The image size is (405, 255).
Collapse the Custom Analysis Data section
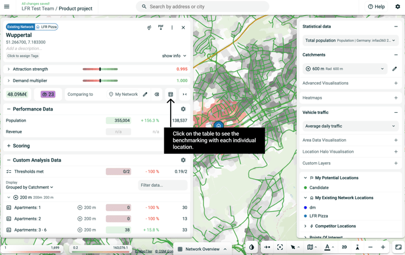click(x=8, y=160)
